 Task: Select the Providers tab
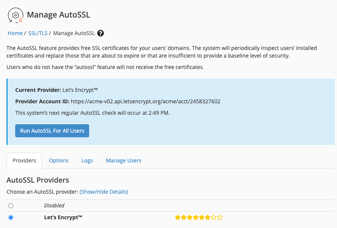point(24,161)
